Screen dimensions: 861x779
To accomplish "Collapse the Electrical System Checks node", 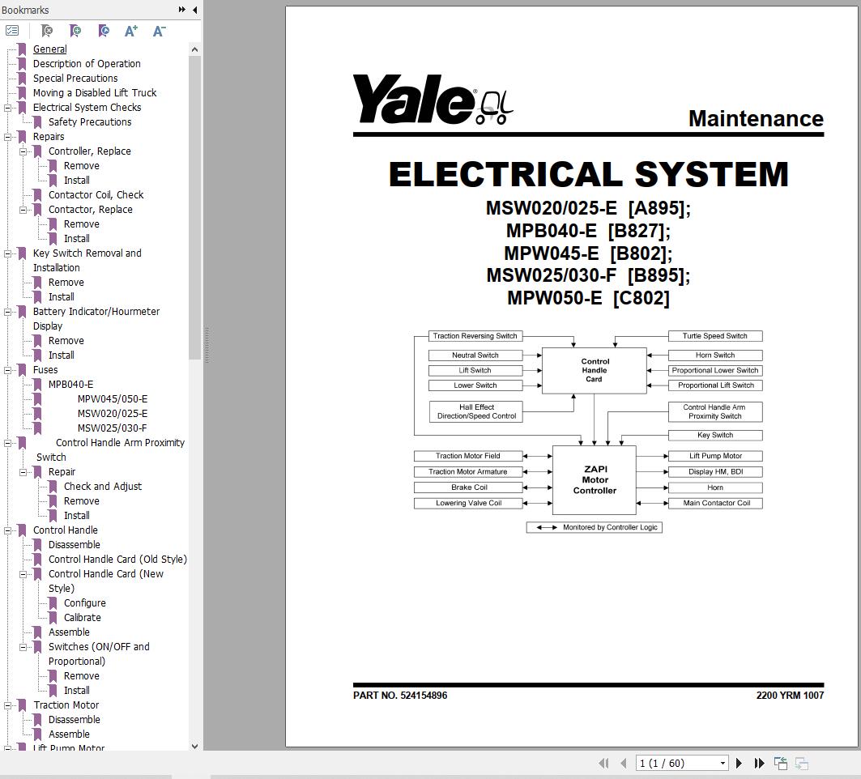I will coord(7,108).
